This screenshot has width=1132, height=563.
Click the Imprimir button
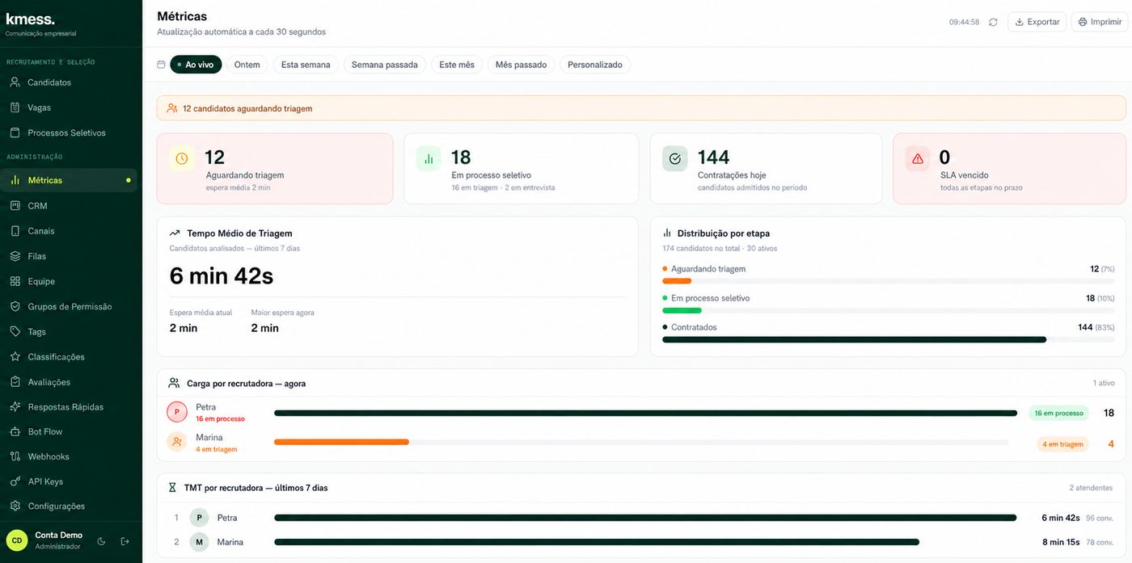[1100, 22]
